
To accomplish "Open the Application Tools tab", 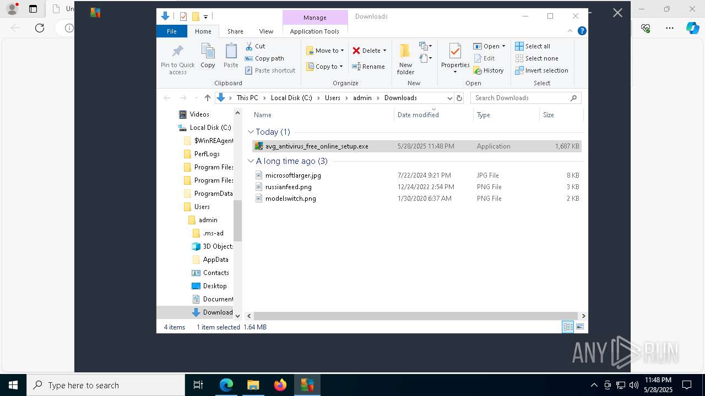I will pos(314,31).
